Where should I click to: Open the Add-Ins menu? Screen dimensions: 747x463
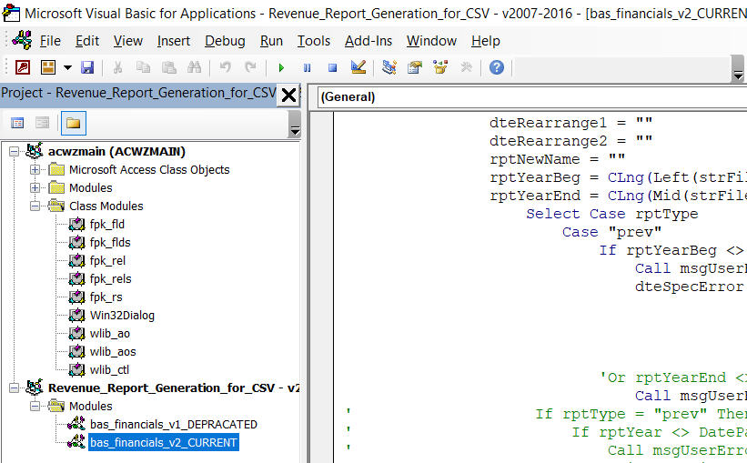click(368, 41)
